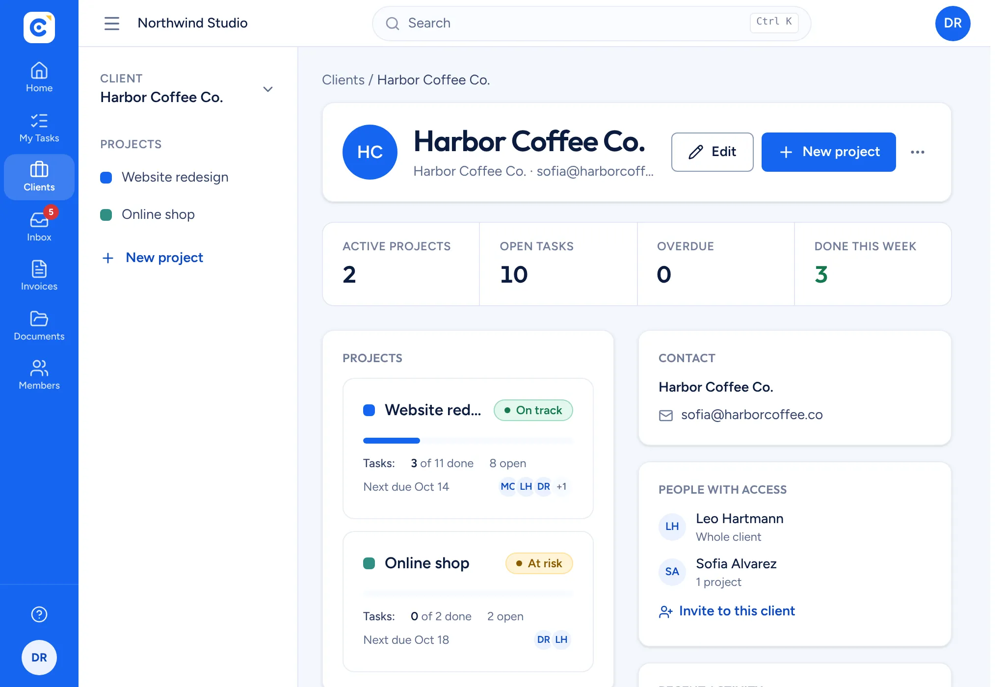Click MC avatar on Website redesign card
Image resolution: width=1005 pixels, height=687 pixels.
[508, 487]
